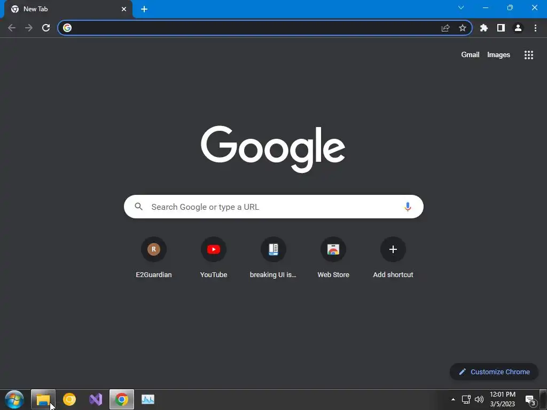Open Chrome three-dot menu
This screenshot has width=547, height=410.
[535, 28]
